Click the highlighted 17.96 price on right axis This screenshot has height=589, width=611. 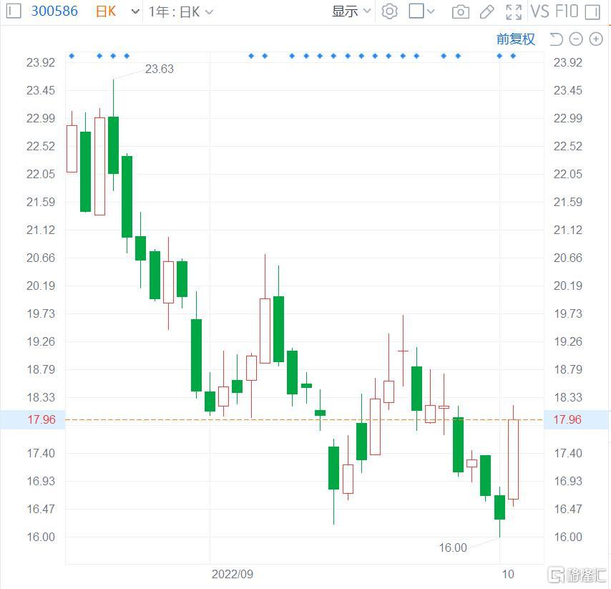click(x=567, y=419)
